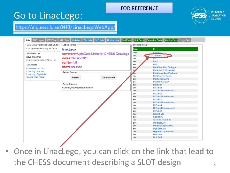Open the HighBetaCryomodule drawing link
The image size is (230, 173).
pyautogui.click(x=164, y=132)
